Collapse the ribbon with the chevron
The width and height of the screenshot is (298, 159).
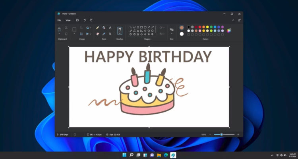[x=233, y=20]
